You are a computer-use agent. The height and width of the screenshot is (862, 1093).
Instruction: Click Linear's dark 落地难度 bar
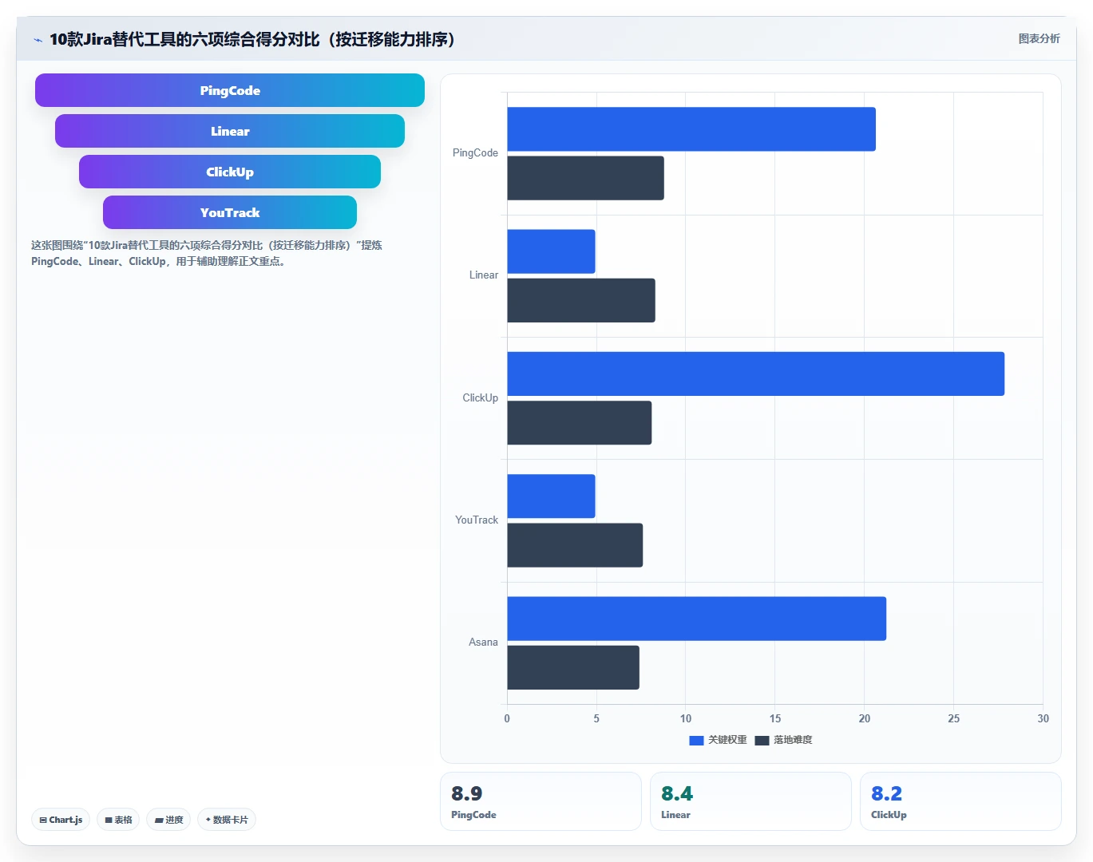(581, 300)
